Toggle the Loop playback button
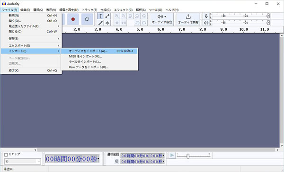 pyautogui.click(x=87, y=19)
